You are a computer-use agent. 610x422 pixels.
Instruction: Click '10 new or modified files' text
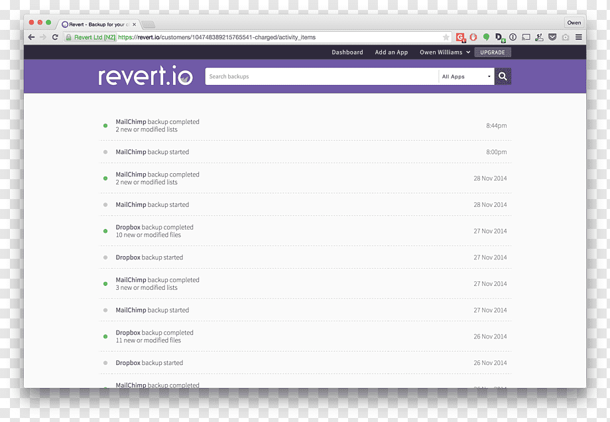point(149,235)
